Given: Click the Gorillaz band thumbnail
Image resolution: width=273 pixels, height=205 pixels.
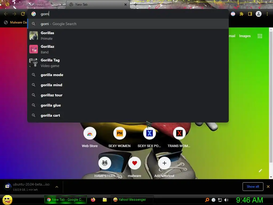Looking at the screenshot, I should [34, 49].
